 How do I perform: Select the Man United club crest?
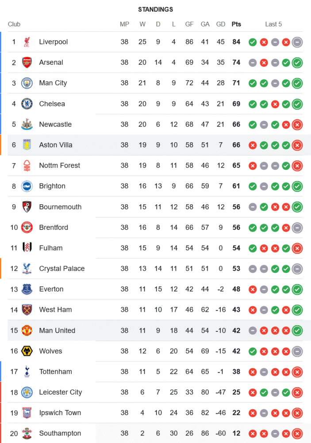pos(27,330)
